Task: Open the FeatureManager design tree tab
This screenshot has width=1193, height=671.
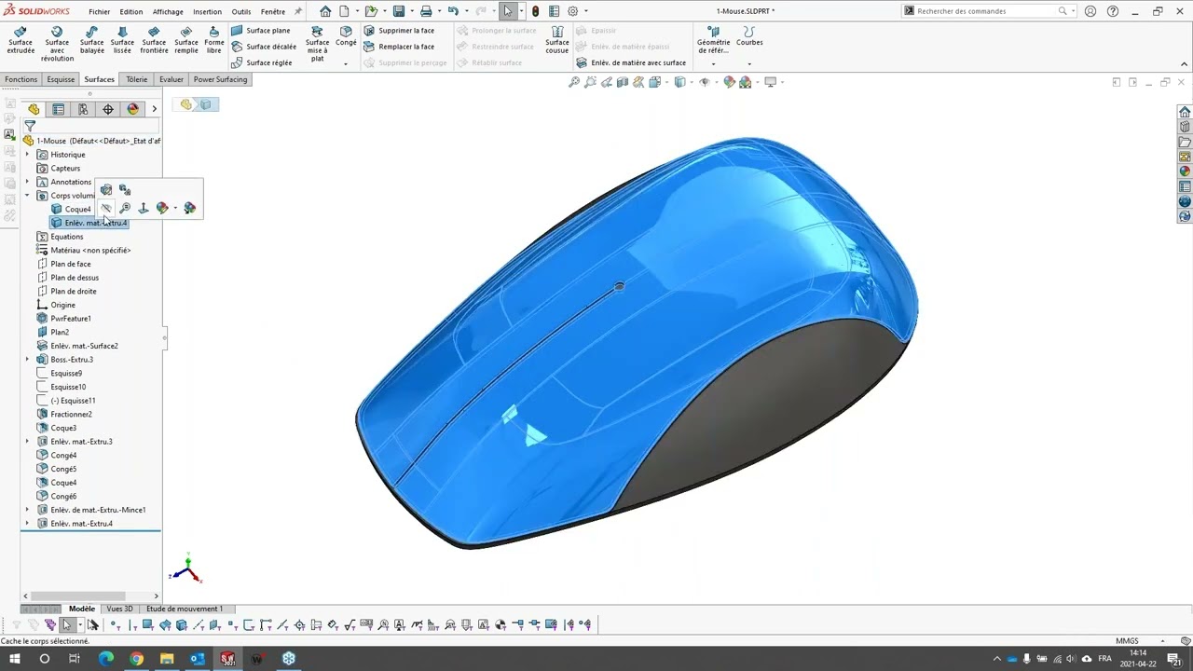Action: (x=34, y=109)
